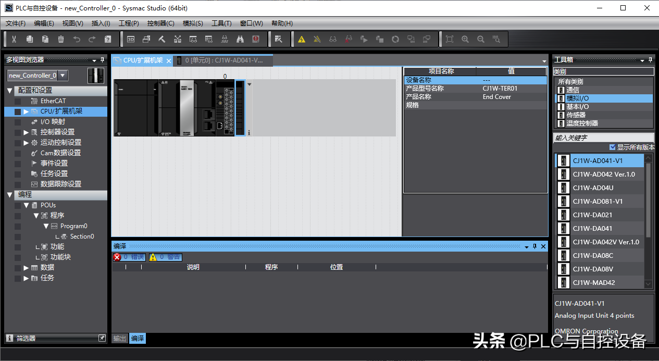Click the binoculars search icon
Image resolution: width=659 pixels, height=361 pixels.
[240, 39]
